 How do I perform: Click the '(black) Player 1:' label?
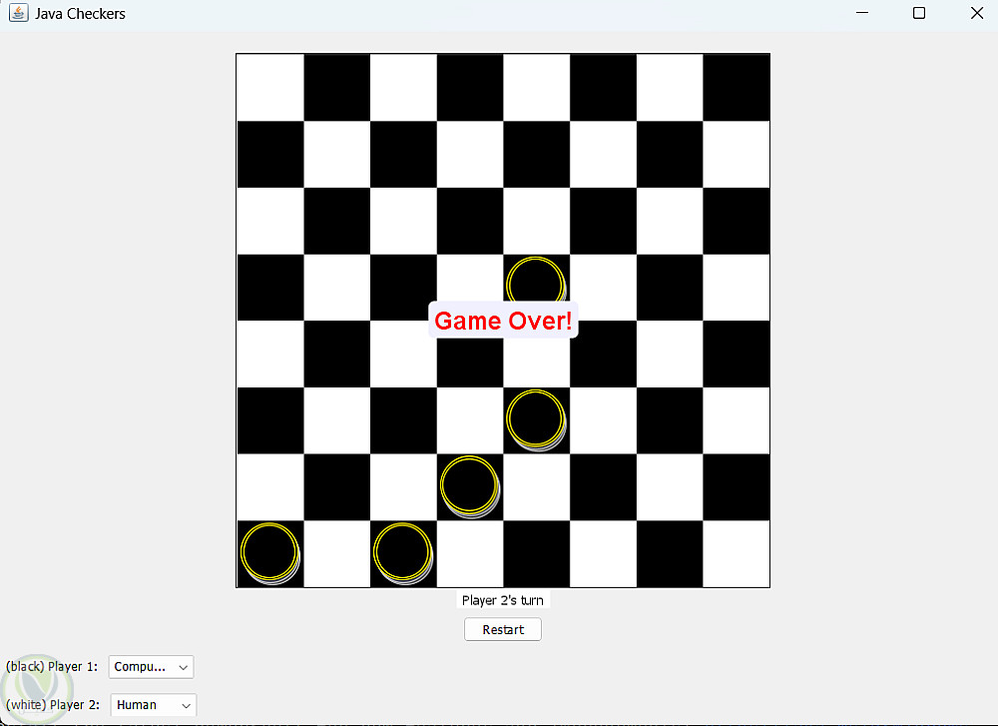[x=52, y=667]
